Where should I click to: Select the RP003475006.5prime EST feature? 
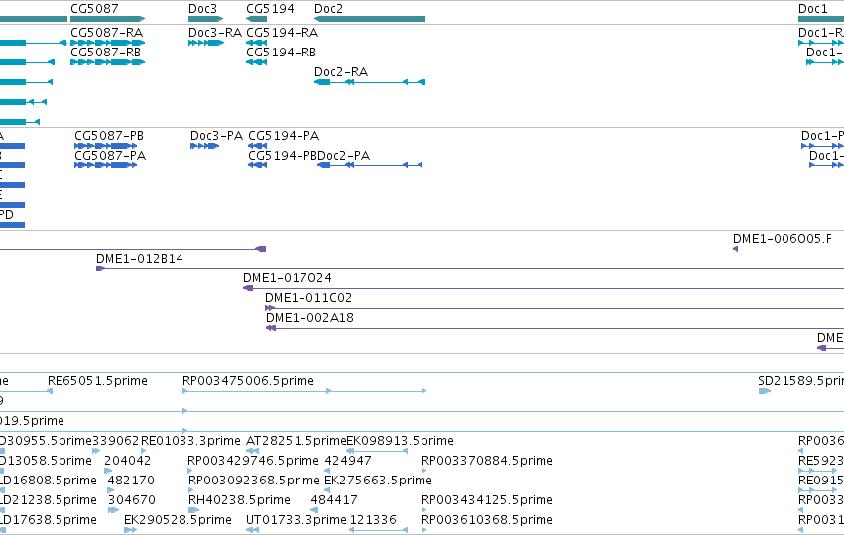pos(304,391)
